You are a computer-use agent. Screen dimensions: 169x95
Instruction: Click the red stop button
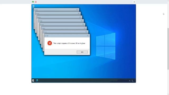(36, 2)
